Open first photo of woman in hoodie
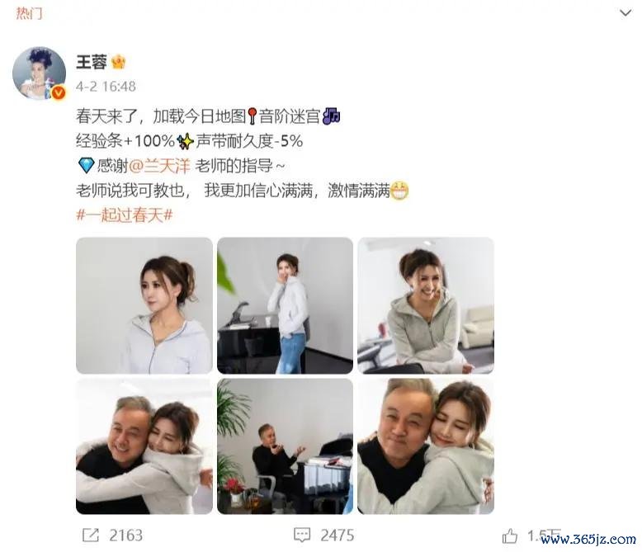Viewport: 642px width, 552px height. click(x=144, y=305)
